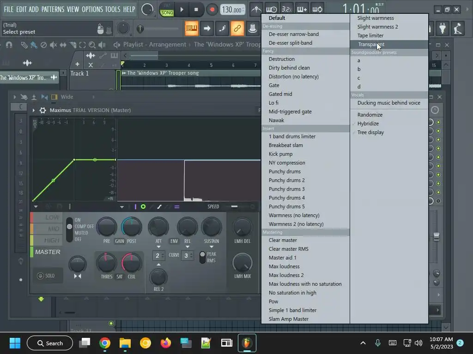The height and width of the screenshot is (354, 473).
Task: Click the purple equals band display icon
Action: [177, 207]
